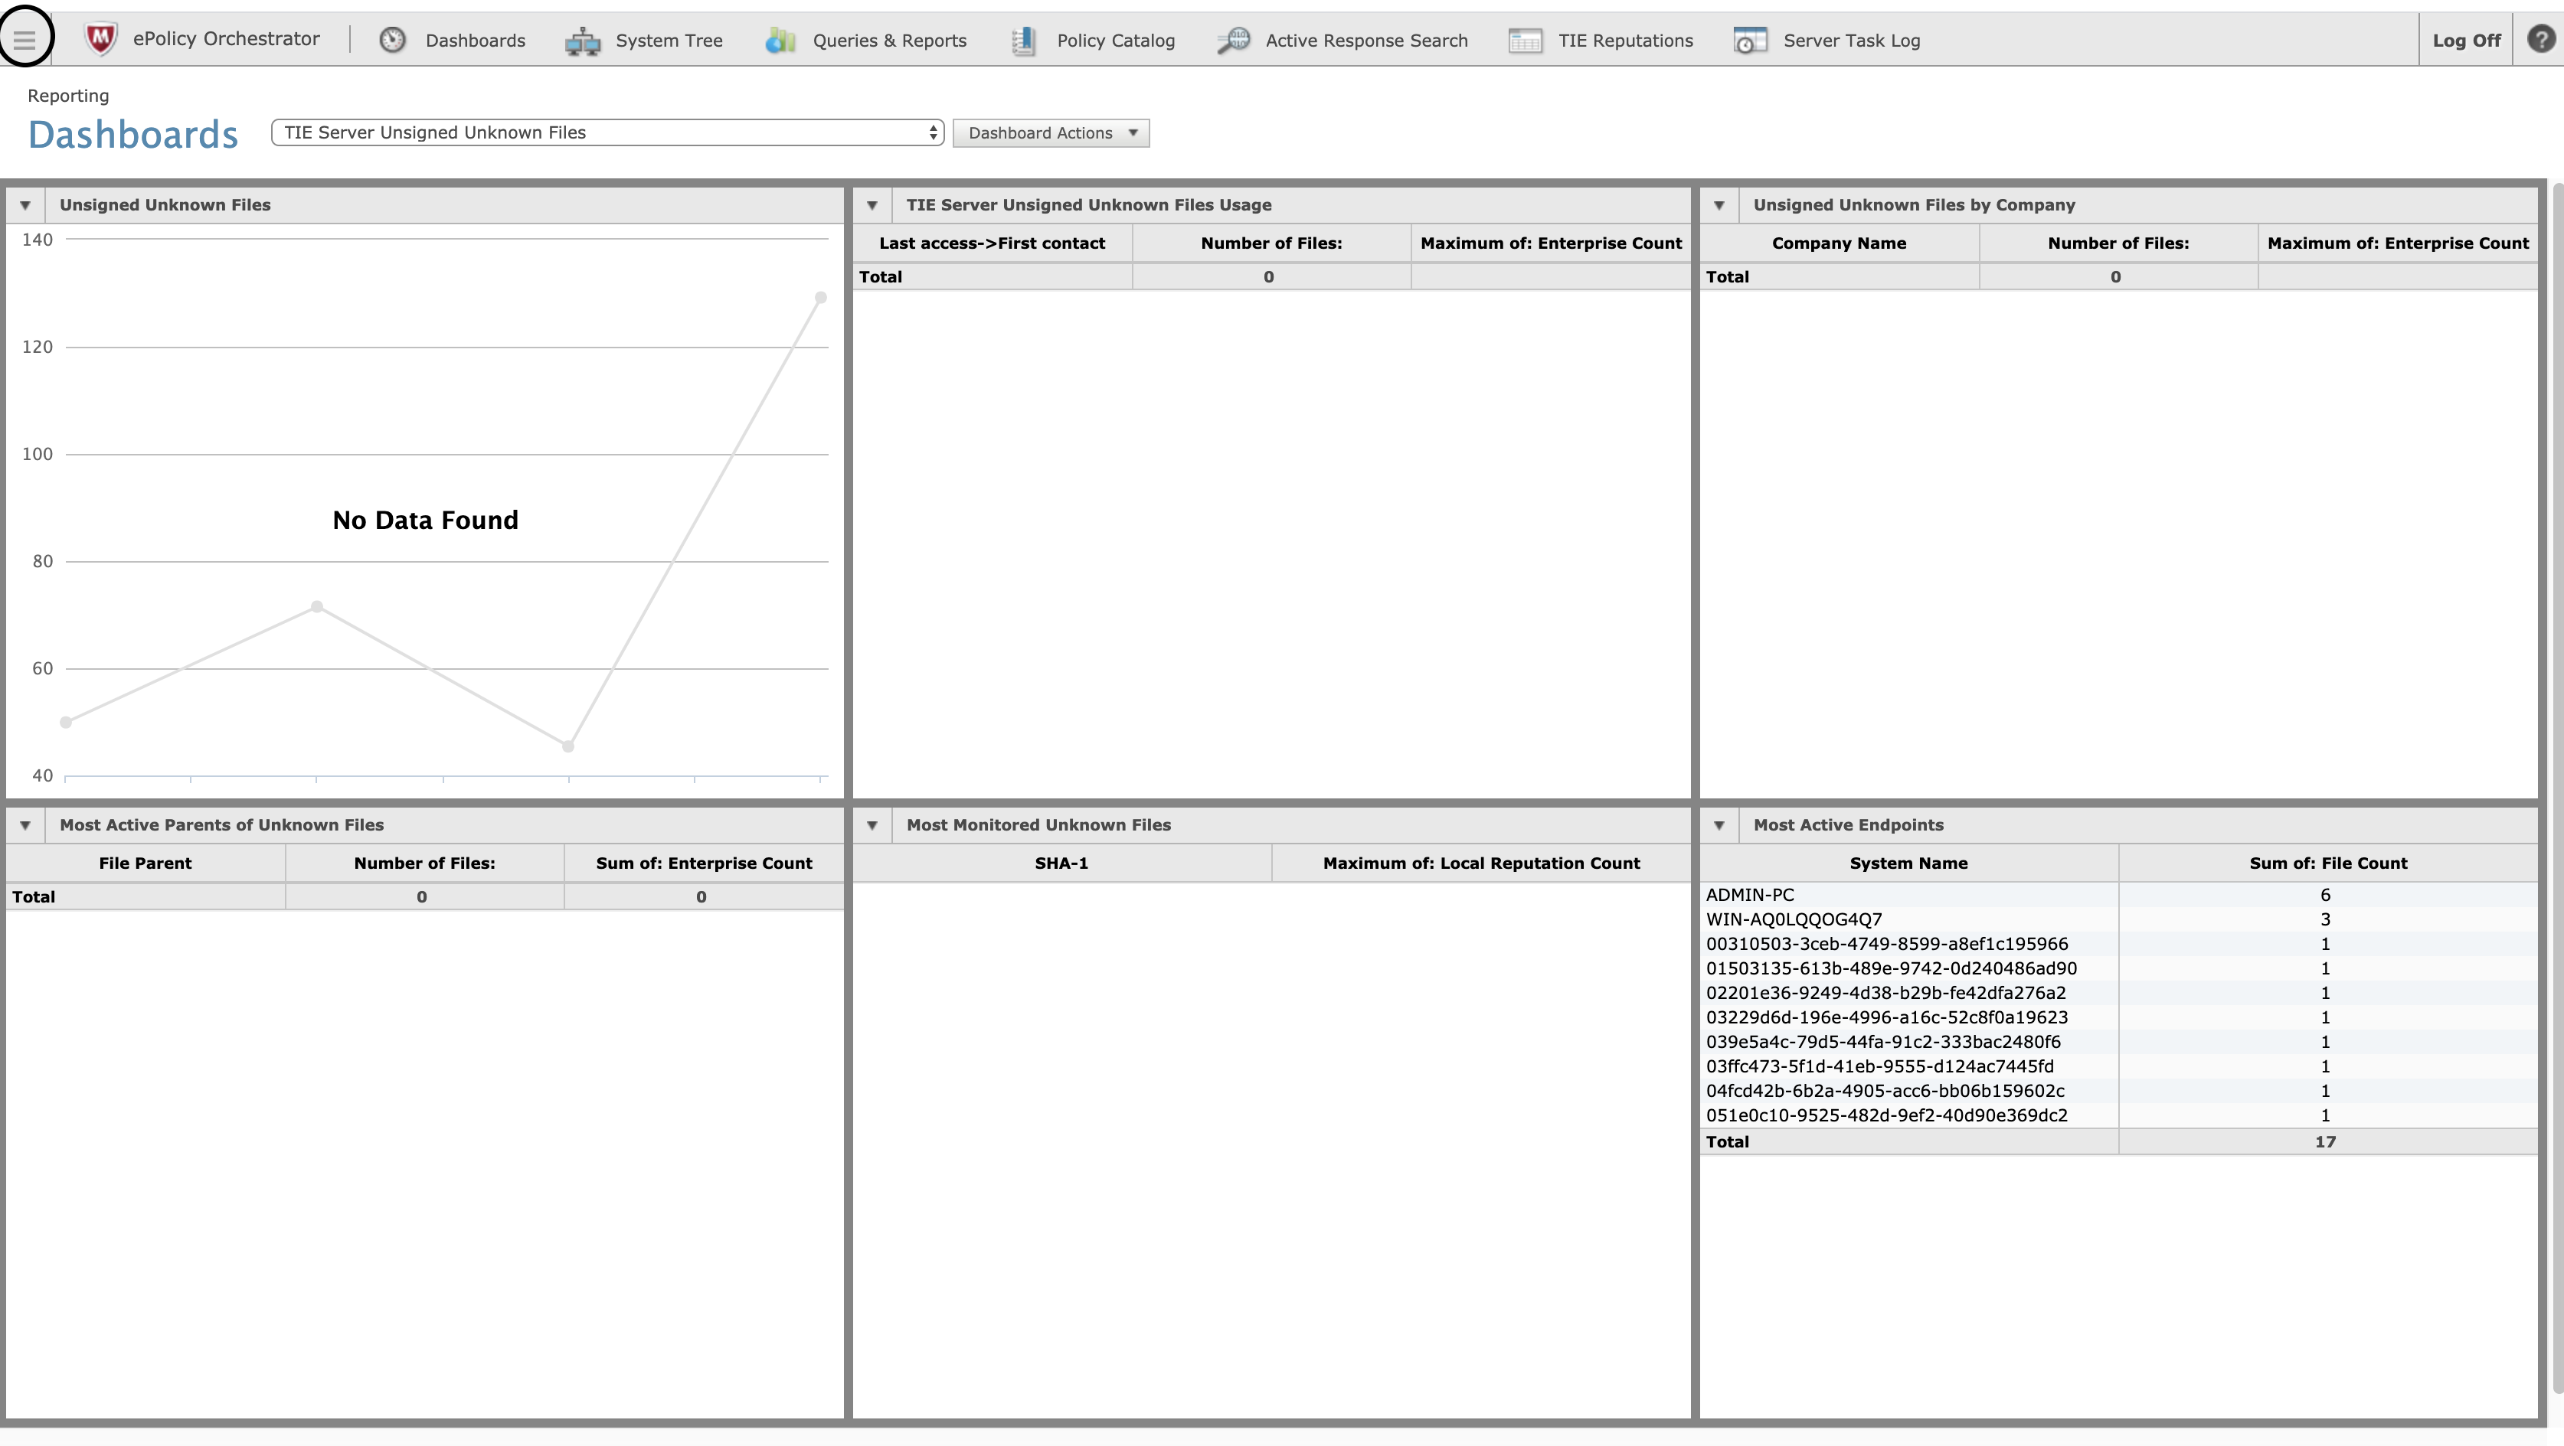This screenshot has height=1446, width=2564.
Task: Open the hamburger main menu
Action: pos(25,39)
